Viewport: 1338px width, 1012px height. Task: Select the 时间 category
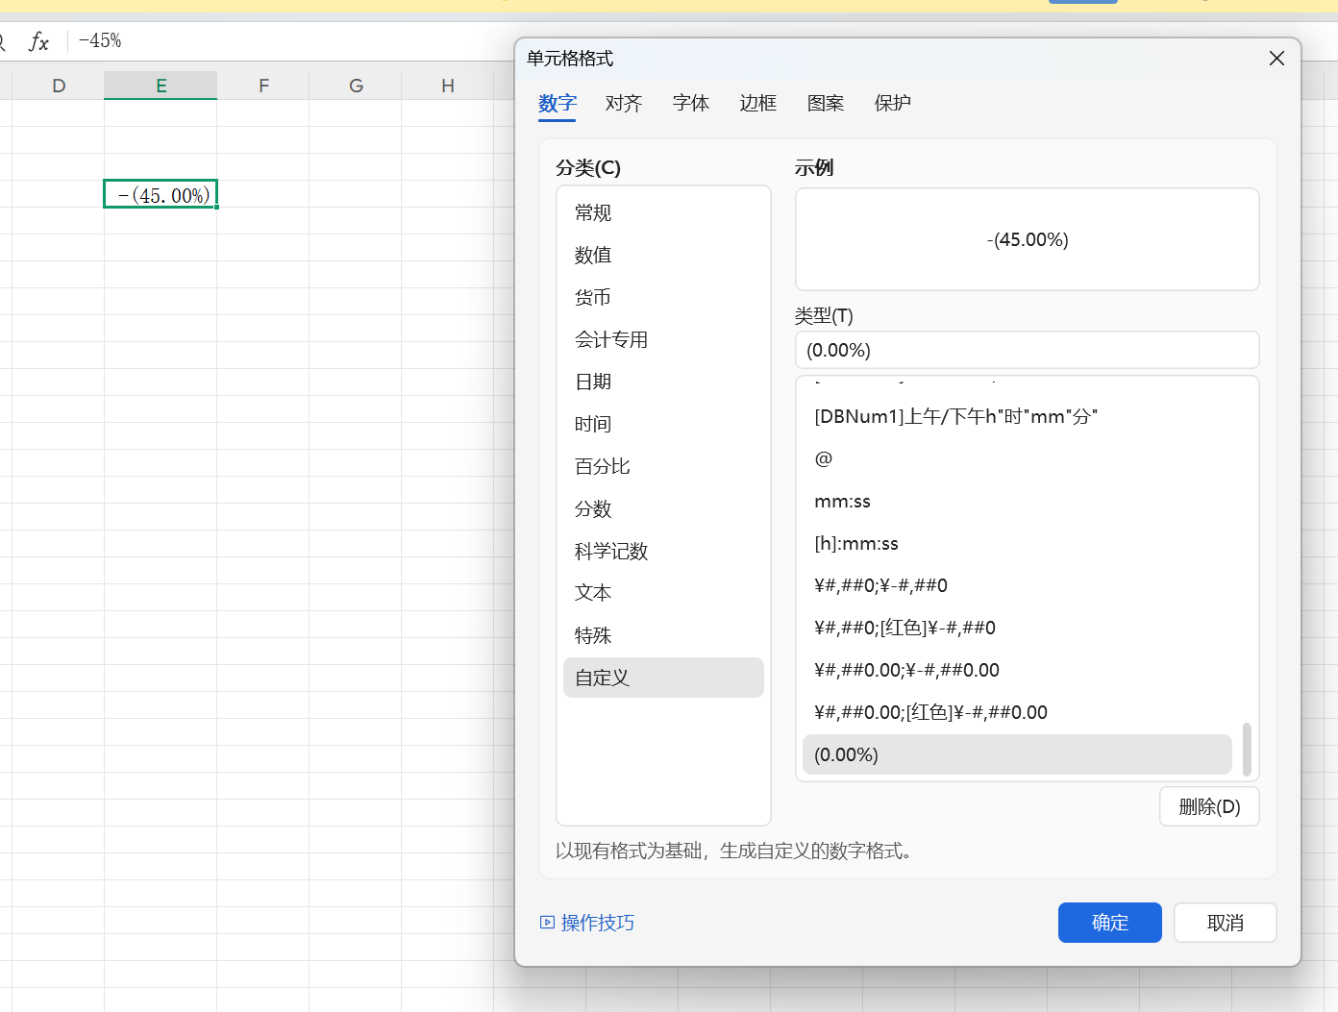tap(663, 425)
